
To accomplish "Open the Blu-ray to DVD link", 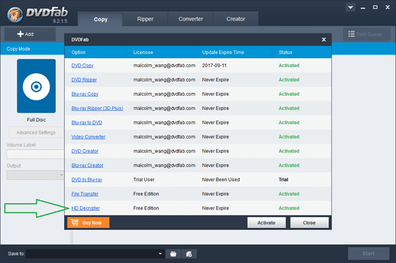I will pyautogui.click(x=86, y=123).
